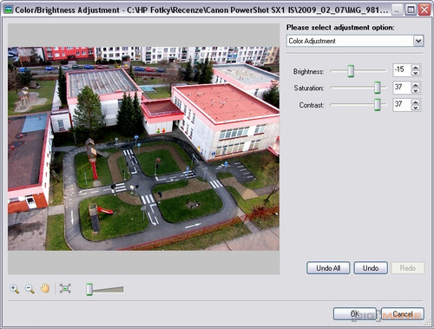Open the adjustment option dropdown arrow
Screen dimensions: 434x329
coord(418,41)
